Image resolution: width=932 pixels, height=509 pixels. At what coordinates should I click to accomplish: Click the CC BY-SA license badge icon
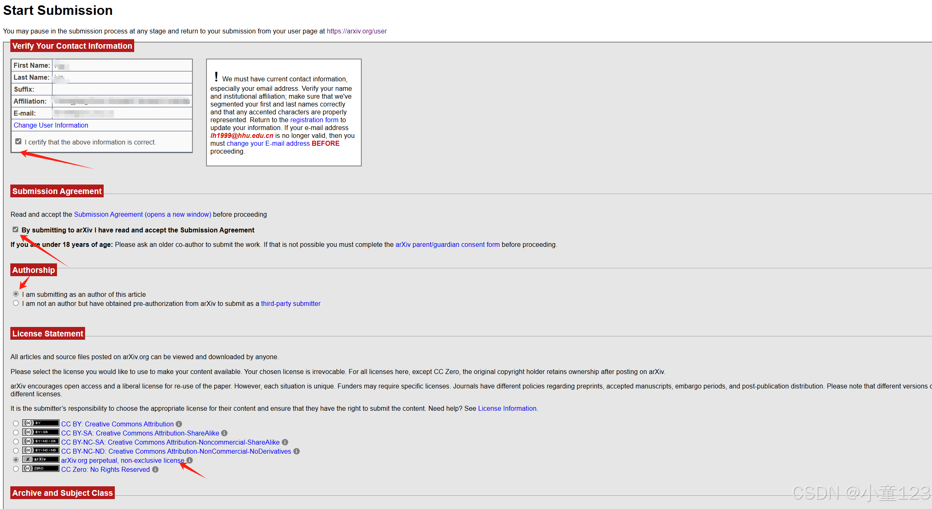click(40, 432)
